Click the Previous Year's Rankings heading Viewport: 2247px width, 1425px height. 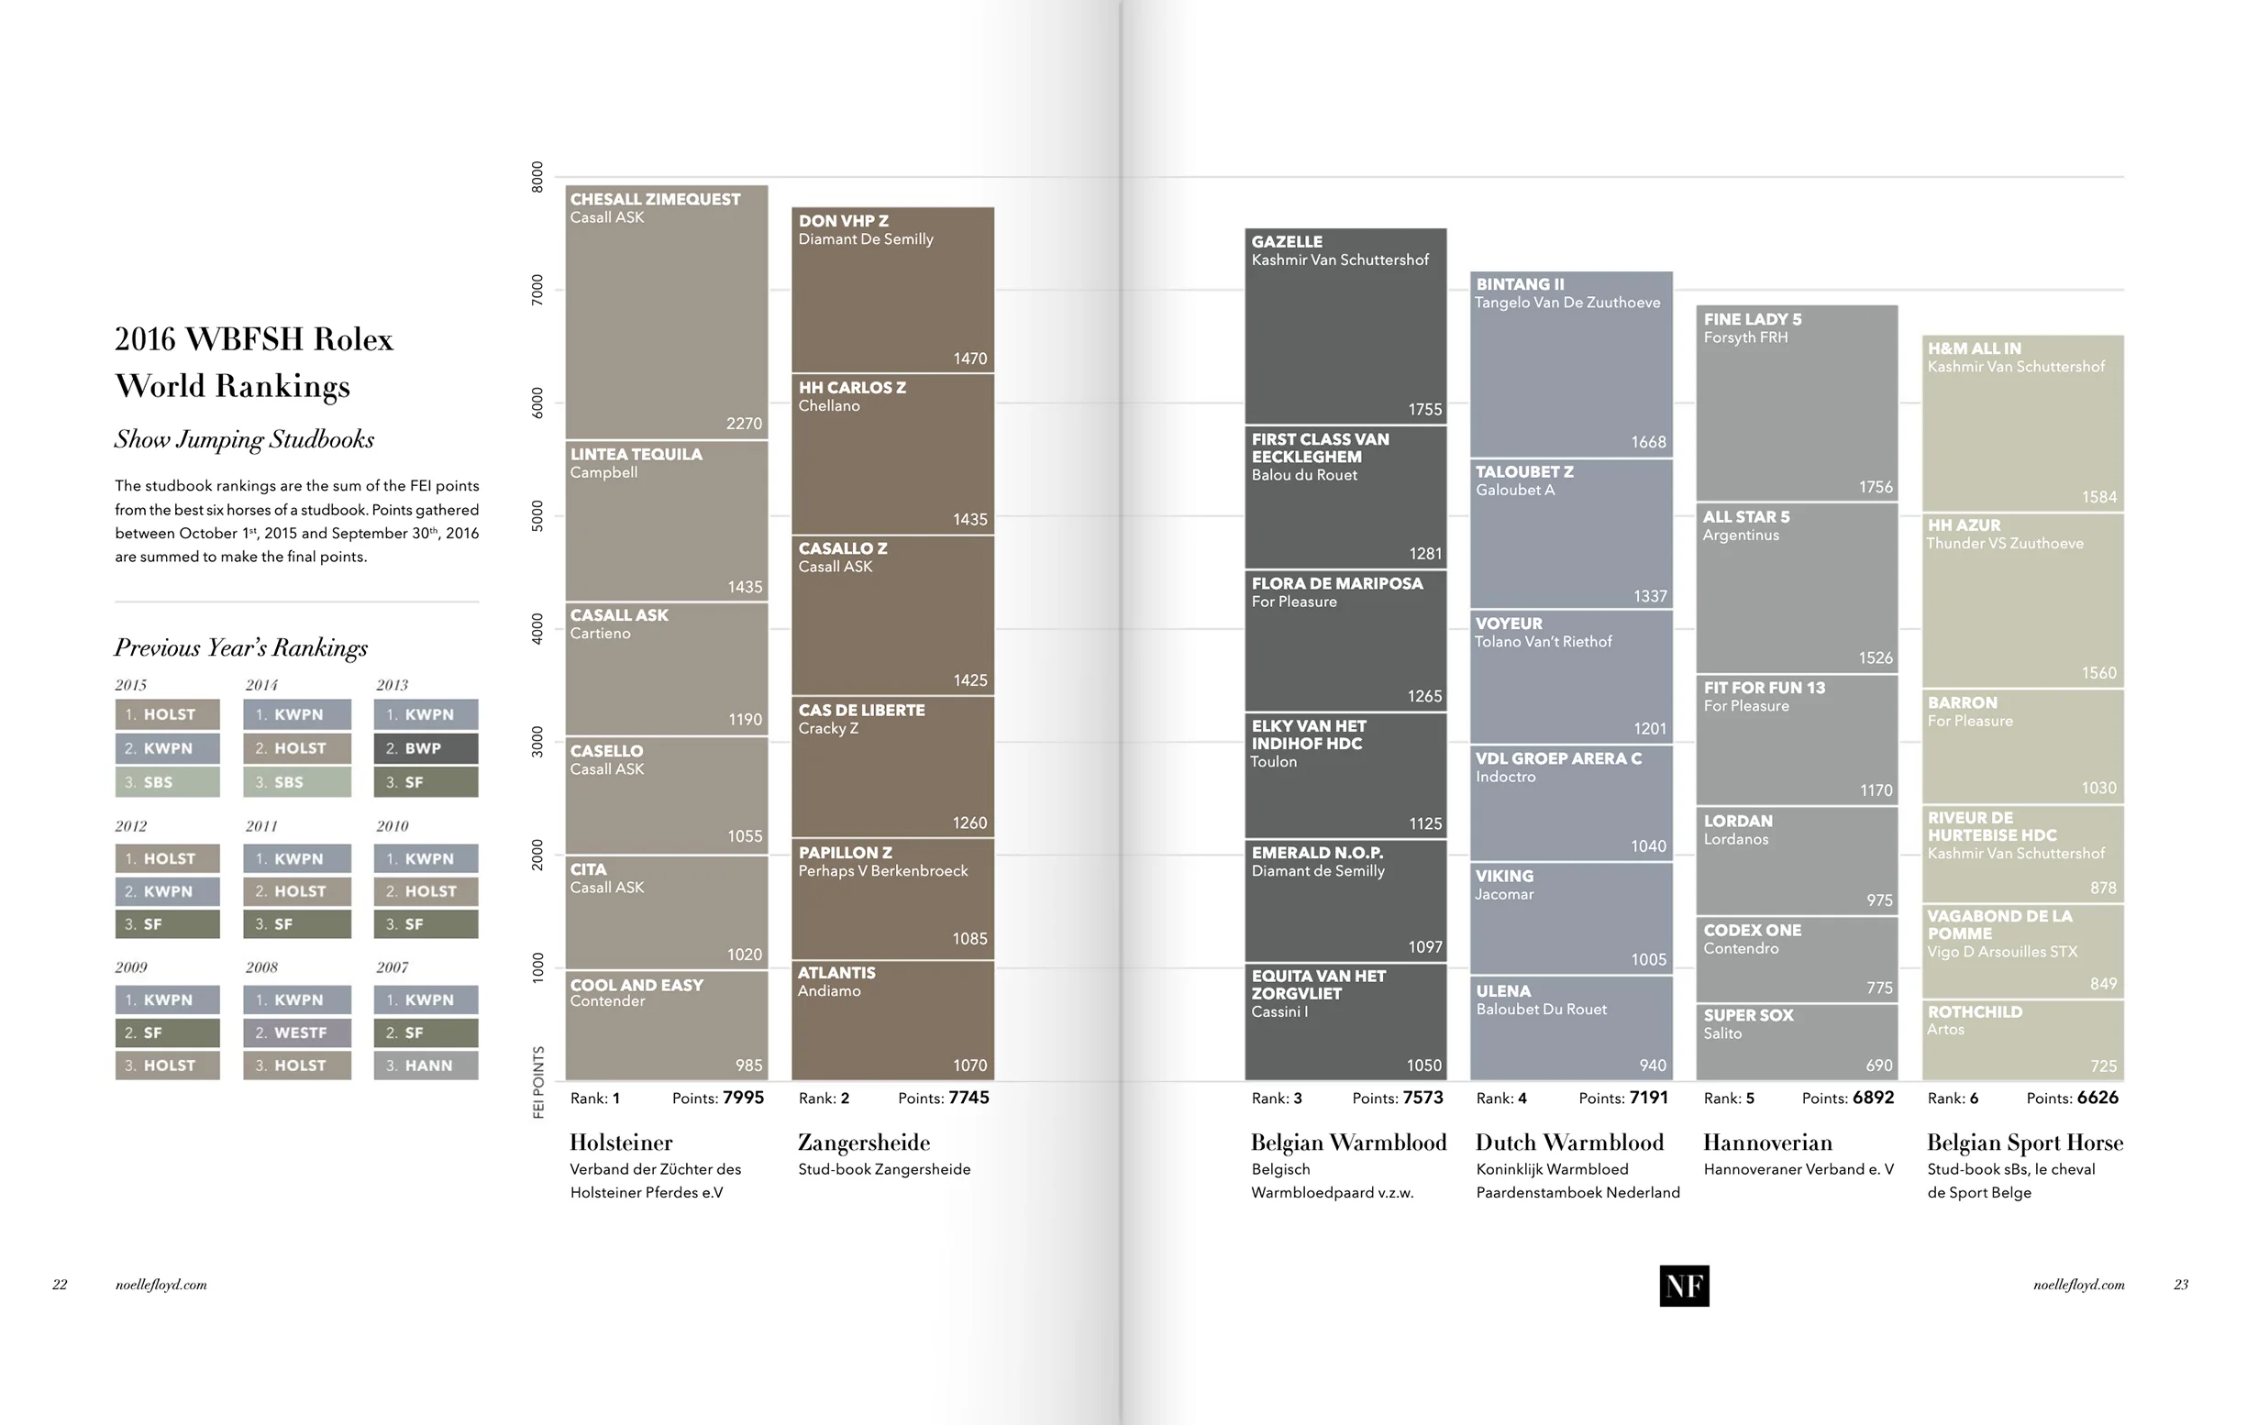point(240,647)
